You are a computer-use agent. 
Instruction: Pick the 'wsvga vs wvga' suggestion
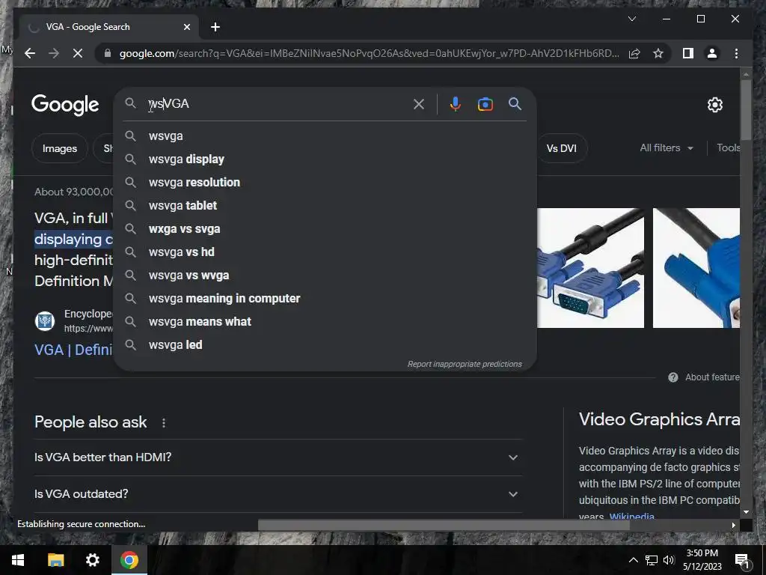pyautogui.click(x=325, y=276)
